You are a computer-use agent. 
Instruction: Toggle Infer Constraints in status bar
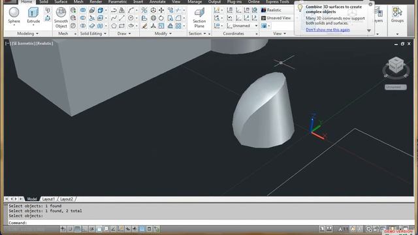click(63, 229)
